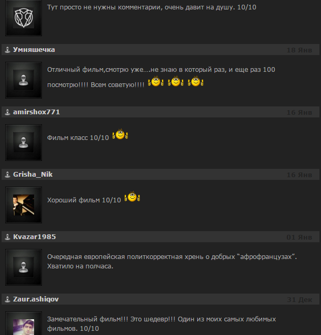
Task: Click the thumbs-up smiley in amirshox771's comment
Action: coord(120,134)
